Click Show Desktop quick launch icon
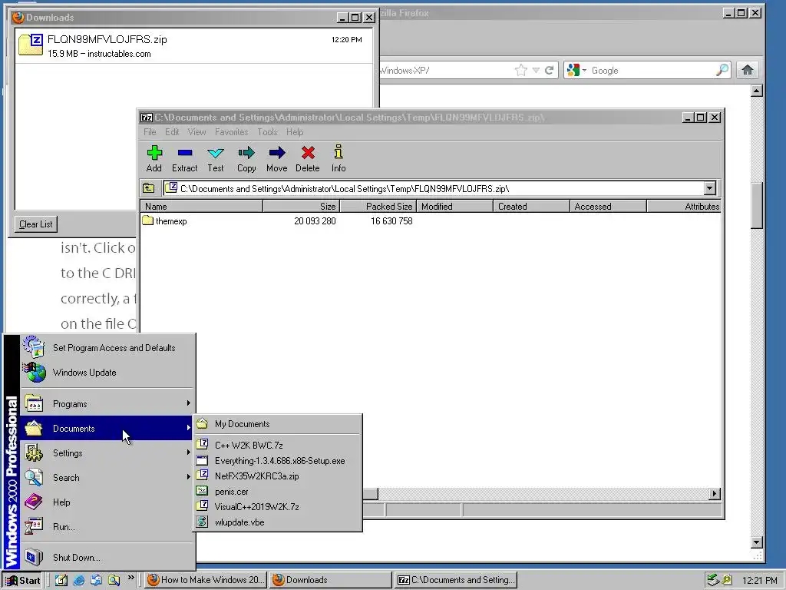Image resolution: width=786 pixels, height=590 pixels. [x=61, y=580]
